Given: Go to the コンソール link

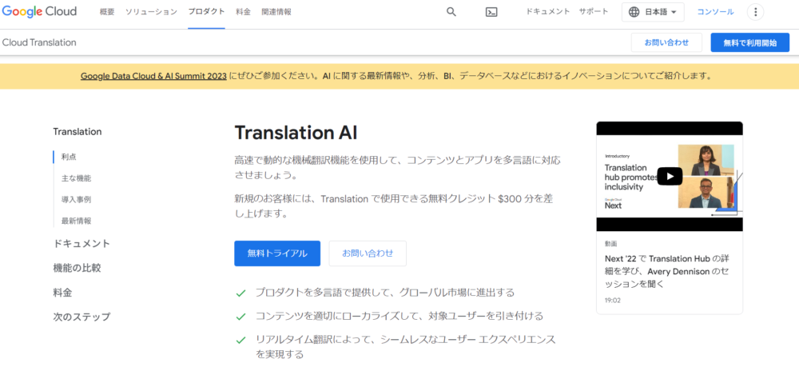Looking at the screenshot, I should coord(715,12).
